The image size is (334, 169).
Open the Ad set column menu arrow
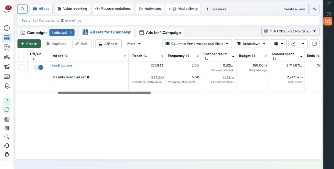[x=125, y=56]
